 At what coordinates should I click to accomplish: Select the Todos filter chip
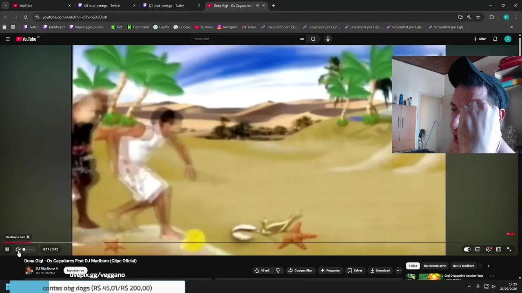click(413, 266)
